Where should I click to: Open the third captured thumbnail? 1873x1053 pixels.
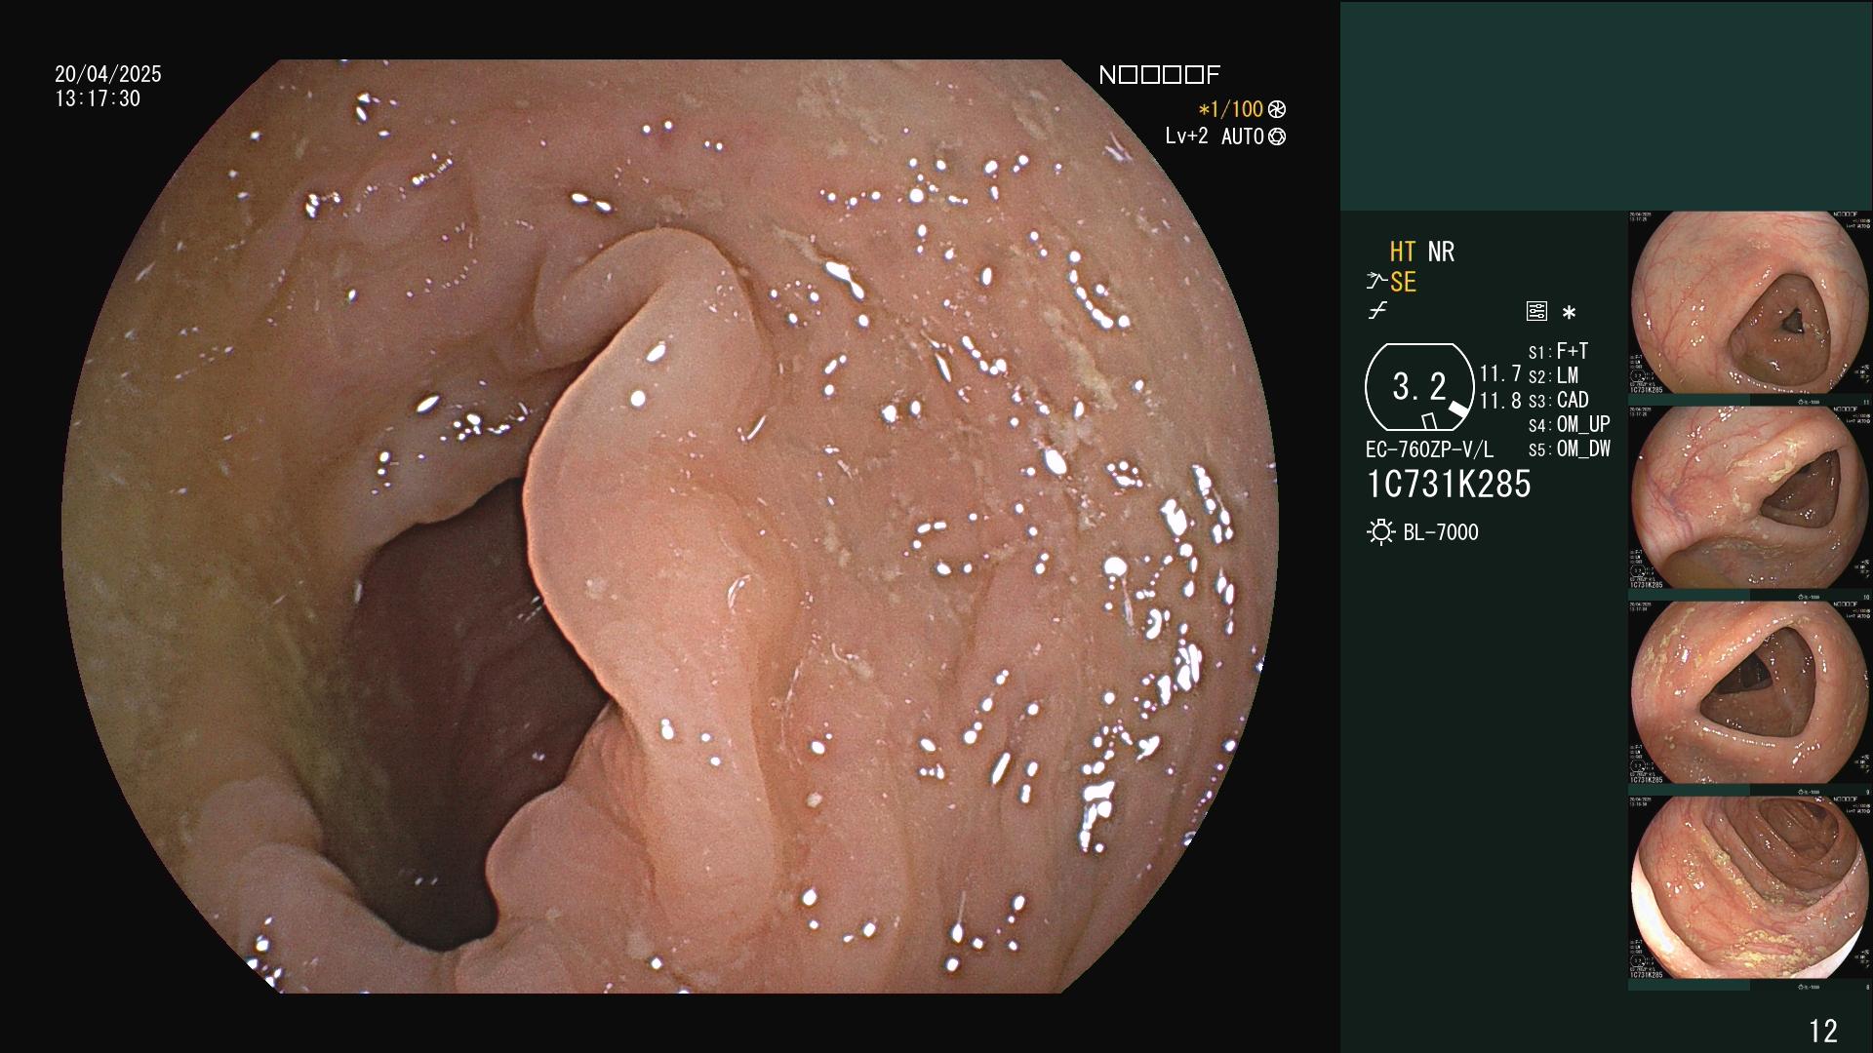pyautogui.click(x=1750, y=692)
